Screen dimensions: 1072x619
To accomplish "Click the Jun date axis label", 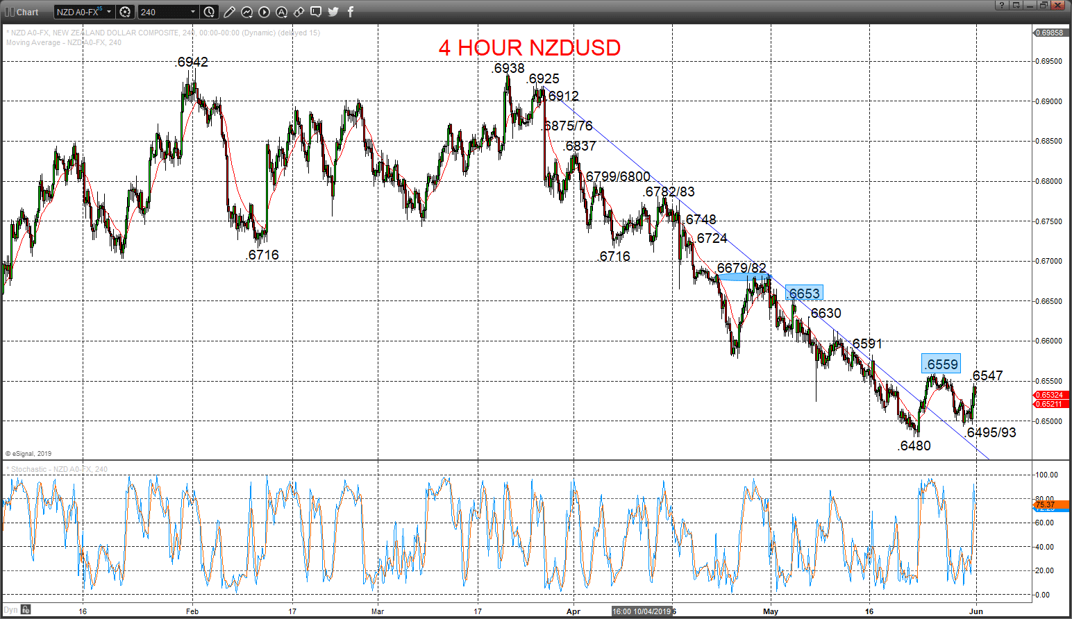I will click(976, 611).
